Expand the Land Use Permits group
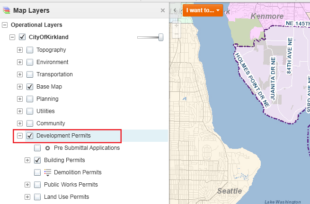Viewport: 310px width, 204px height. tap(27, 197)
